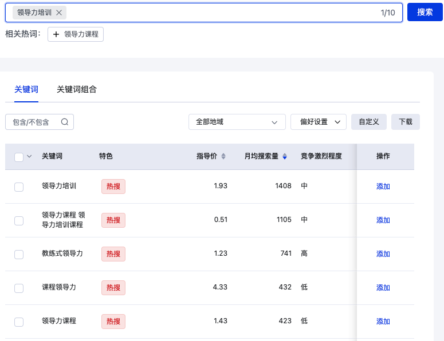444x341 pixels.
Task: Click the 热搜 tag in 教练式领导力 row
Action: click(x=113, y=254)
